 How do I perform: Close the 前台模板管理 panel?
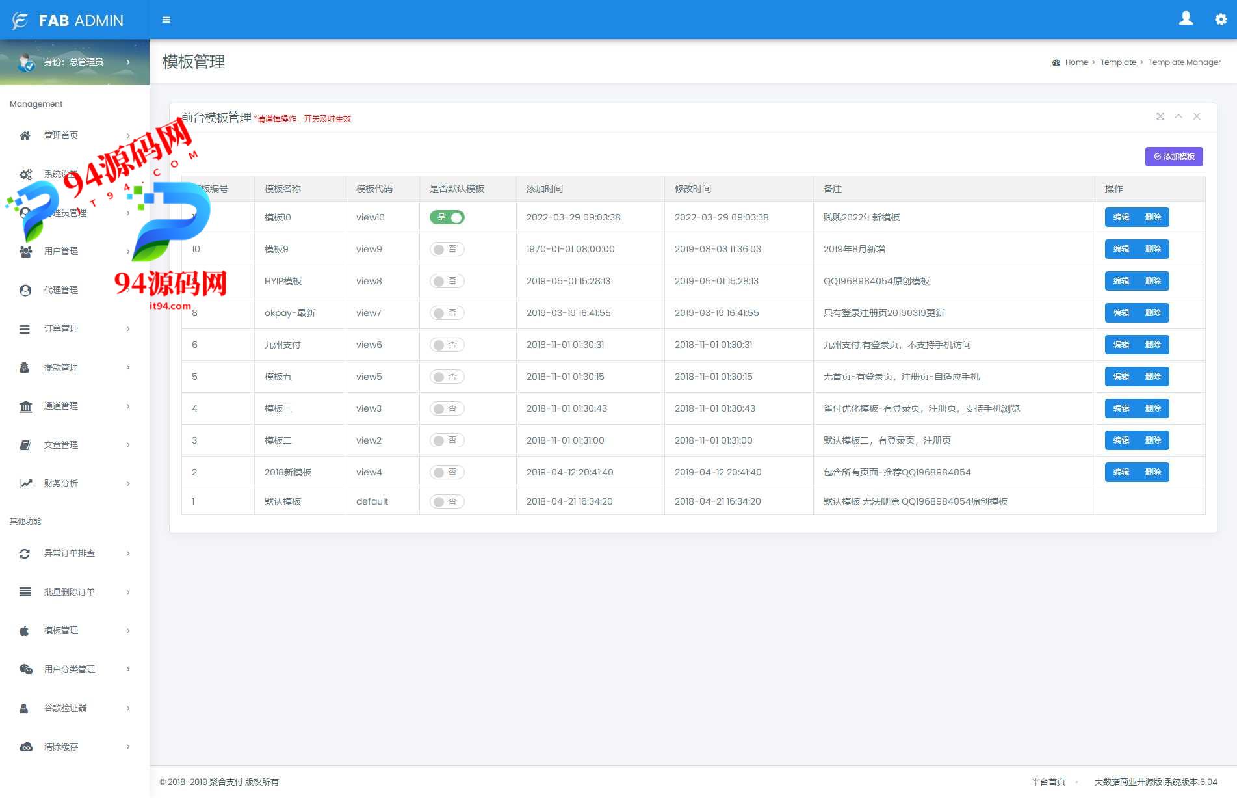[1197, 116]
